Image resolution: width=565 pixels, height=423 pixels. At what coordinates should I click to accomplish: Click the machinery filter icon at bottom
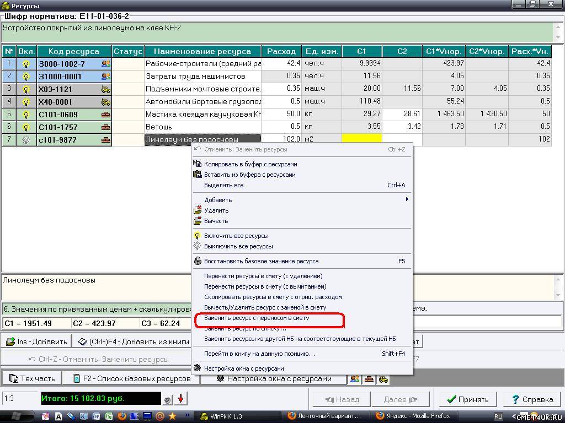[382, 379]
